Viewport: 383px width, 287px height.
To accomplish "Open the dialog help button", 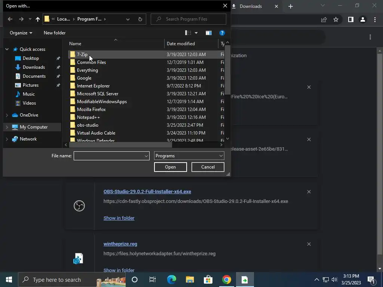I will click(x=222, y=33).
